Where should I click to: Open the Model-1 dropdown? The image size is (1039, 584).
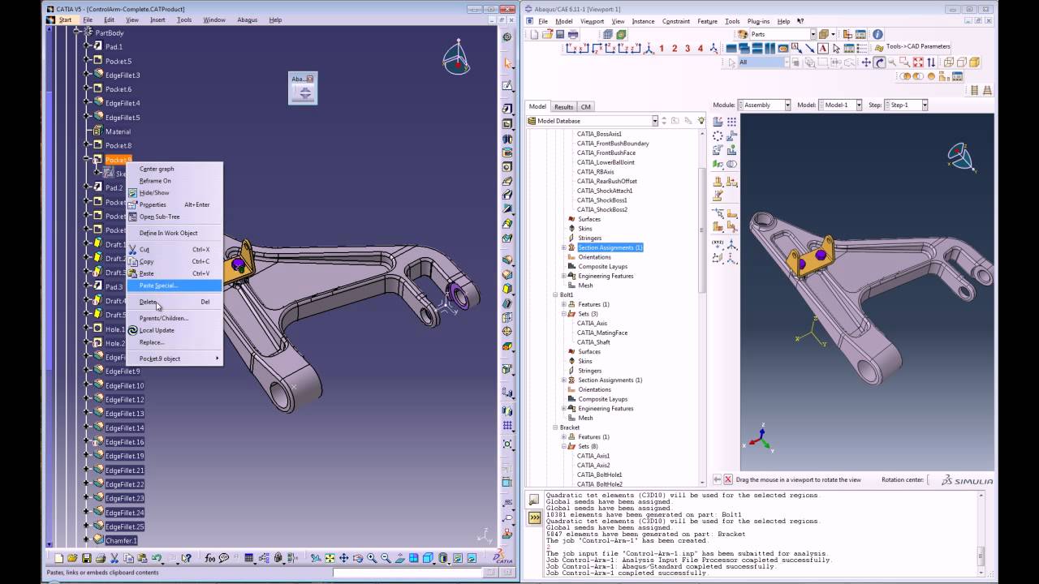858,105
